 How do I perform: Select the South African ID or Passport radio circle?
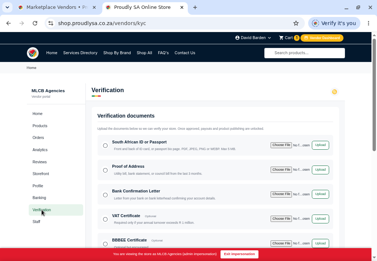click(x=105, y=145)
